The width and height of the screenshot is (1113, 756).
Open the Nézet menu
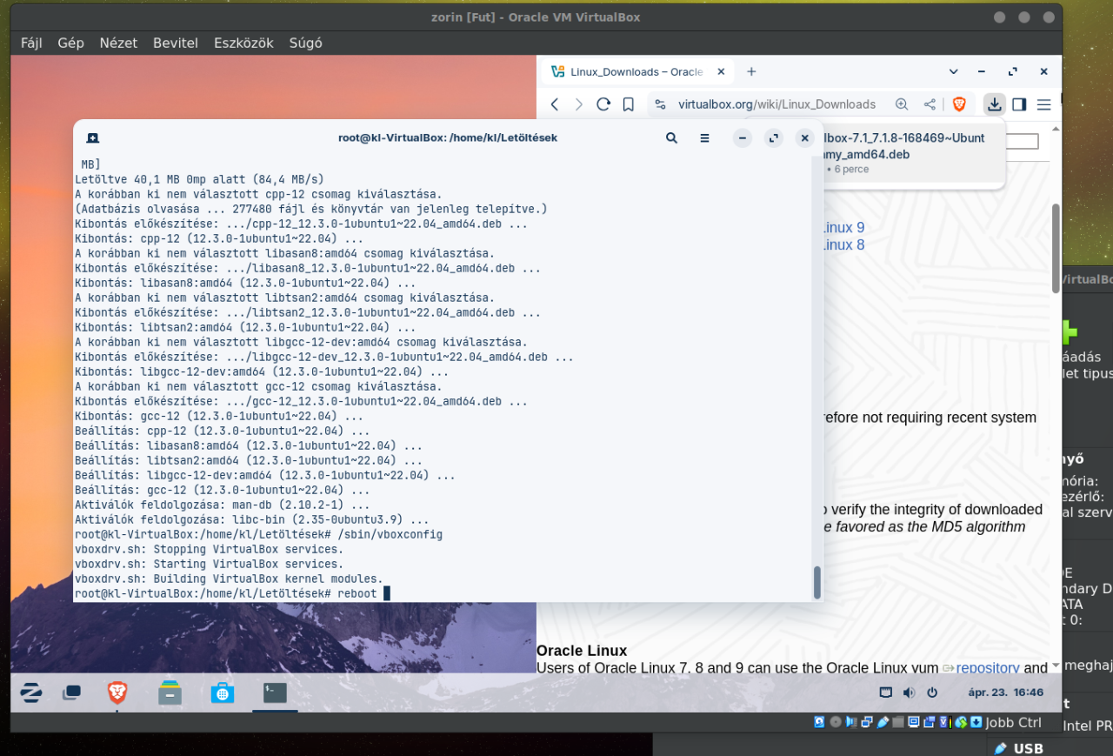click(x=118, y=43)
